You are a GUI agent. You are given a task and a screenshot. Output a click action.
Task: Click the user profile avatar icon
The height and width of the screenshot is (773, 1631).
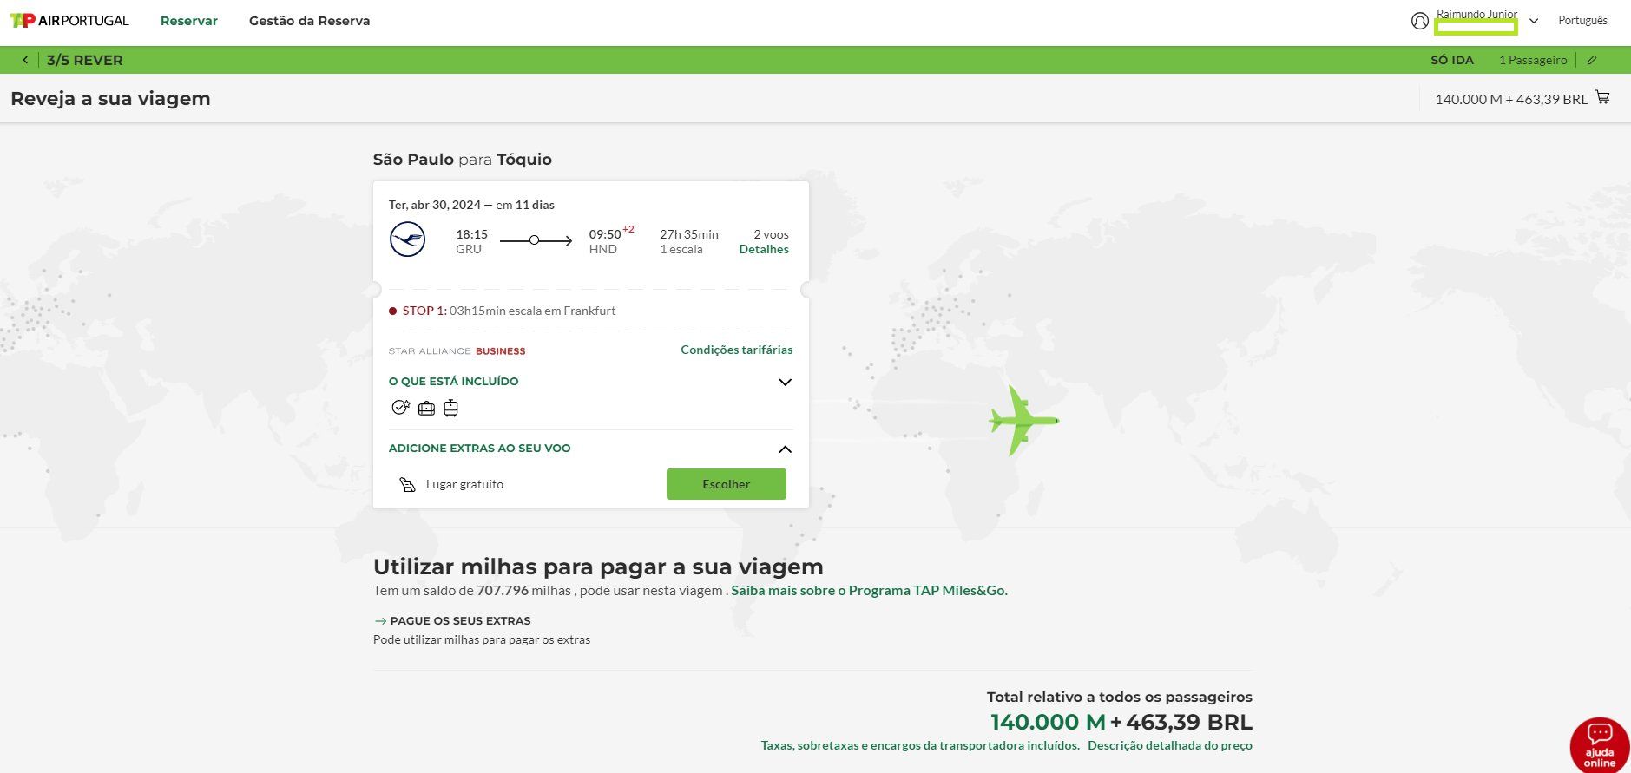pos(1420,21)
